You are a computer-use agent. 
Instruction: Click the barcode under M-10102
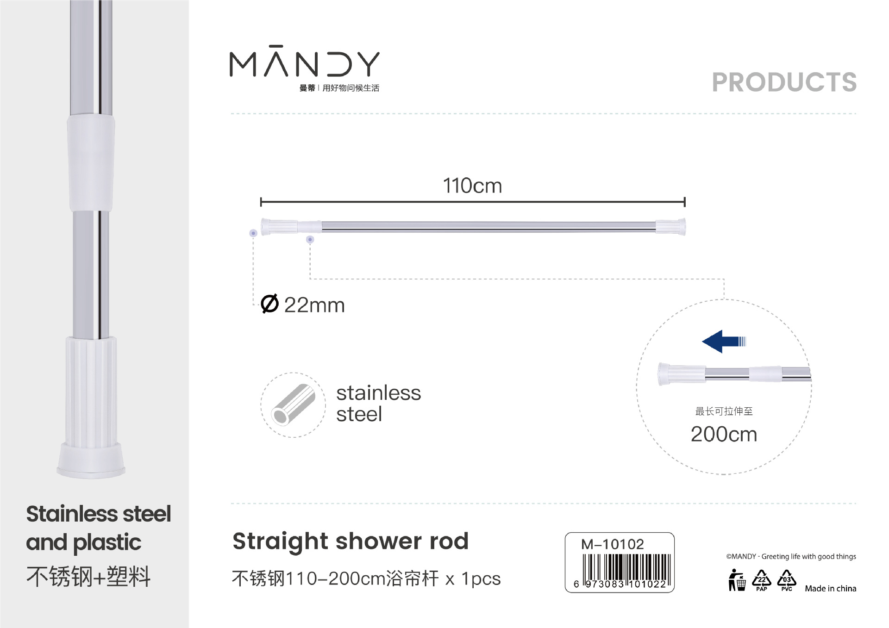coord(620,572)
